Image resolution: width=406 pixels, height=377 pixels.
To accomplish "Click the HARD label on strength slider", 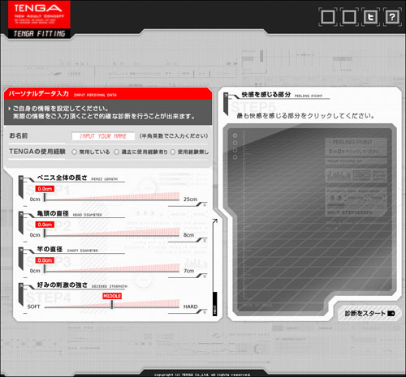I will point(190,306).
